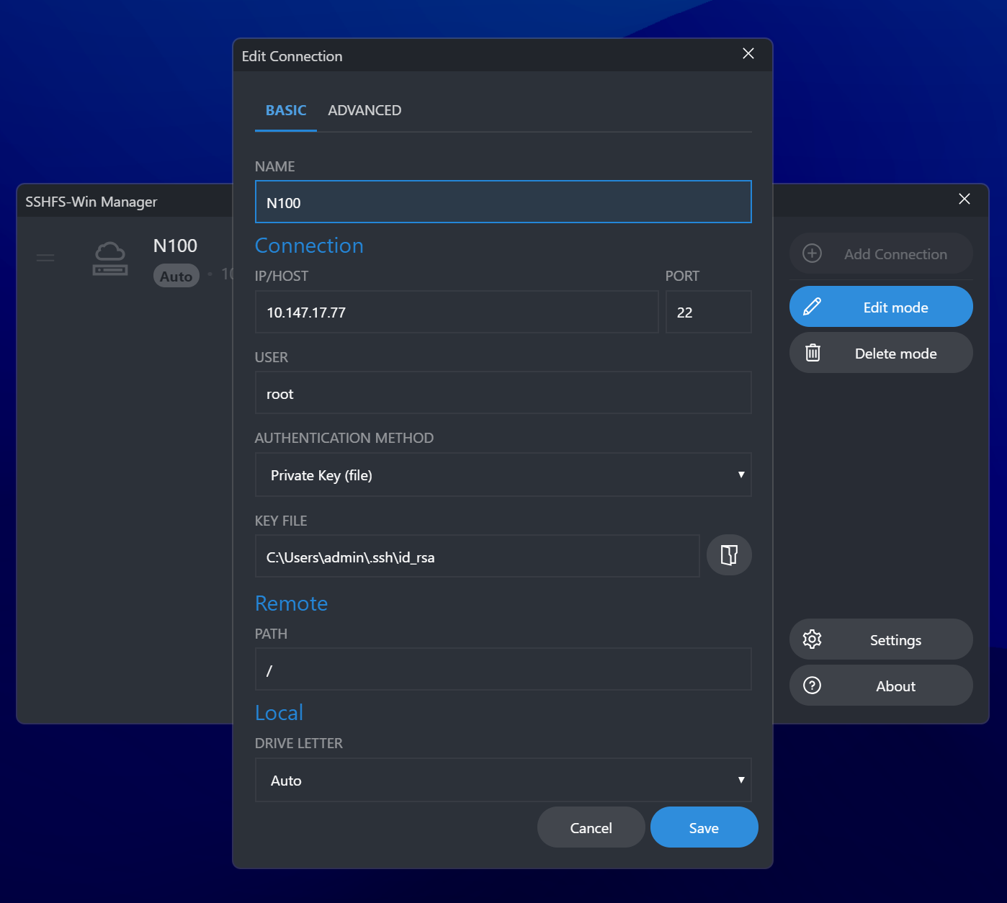This screenshot has height=903, width=1007.
Task: Click the question mark About icon
Action: [813, 686]
